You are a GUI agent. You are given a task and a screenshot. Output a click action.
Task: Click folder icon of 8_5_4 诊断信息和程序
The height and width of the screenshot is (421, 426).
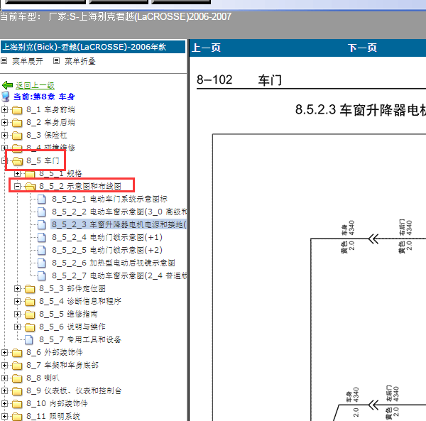click(30, 302)
